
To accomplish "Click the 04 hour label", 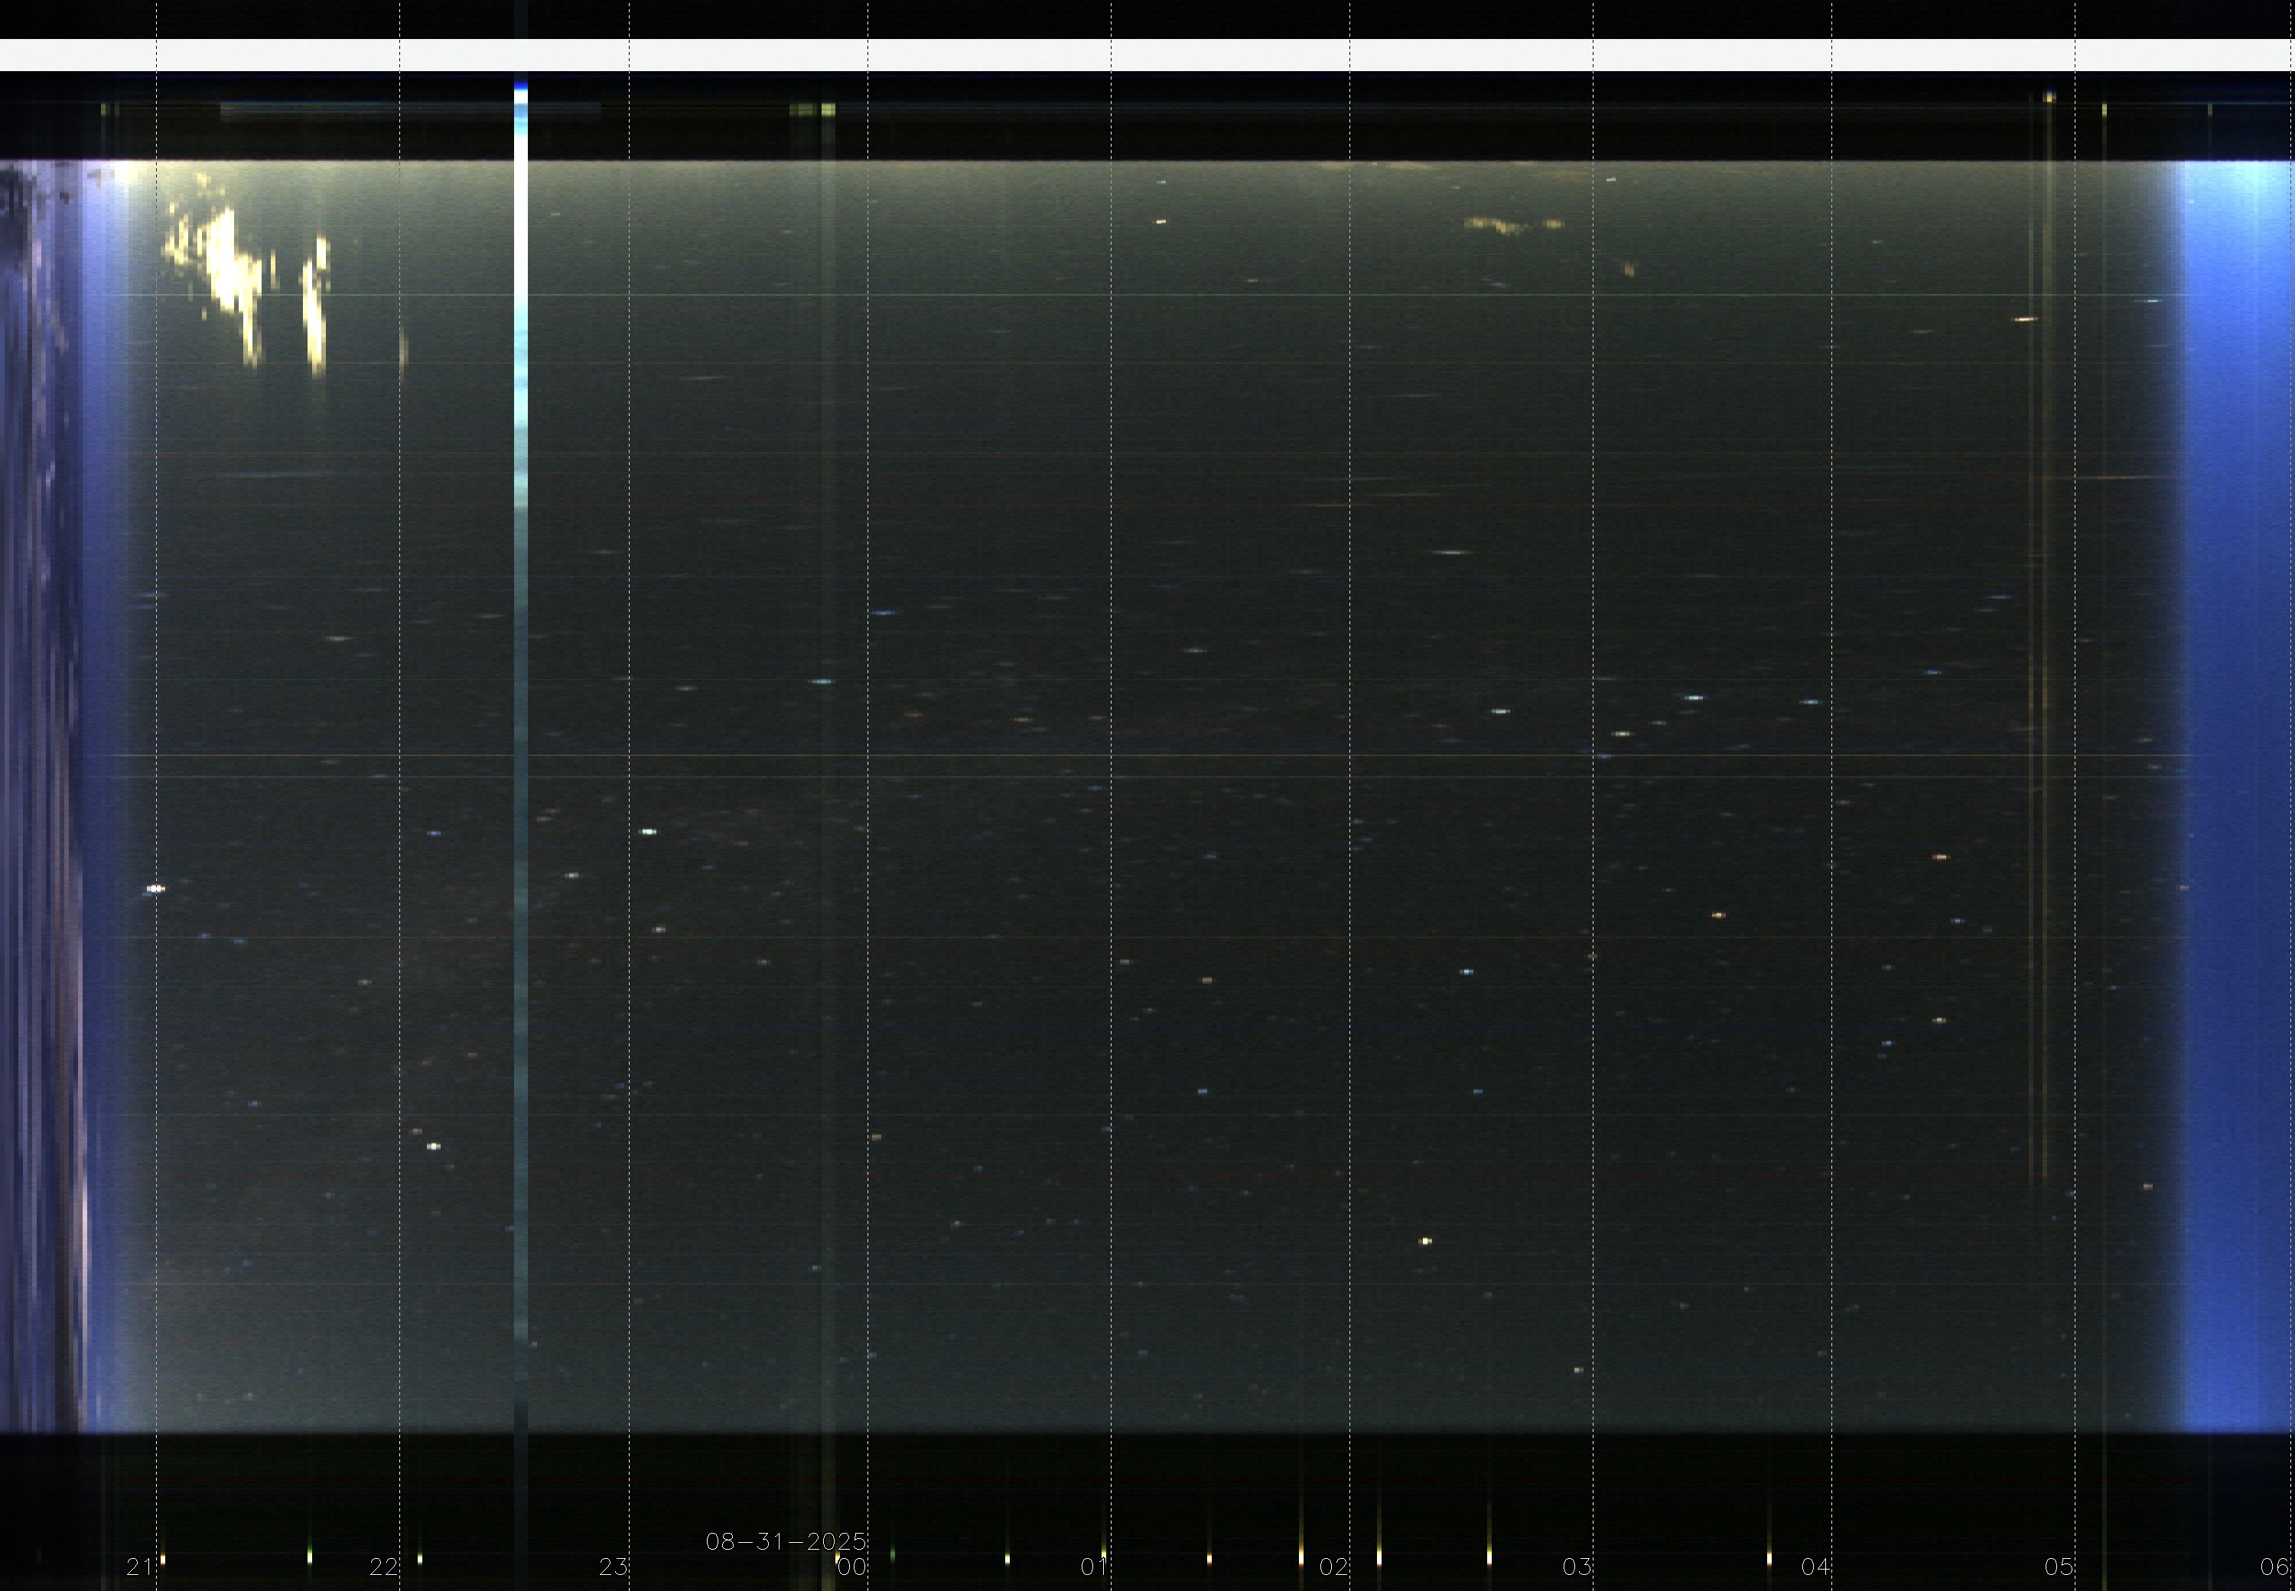I will tap(1815, 1567).
